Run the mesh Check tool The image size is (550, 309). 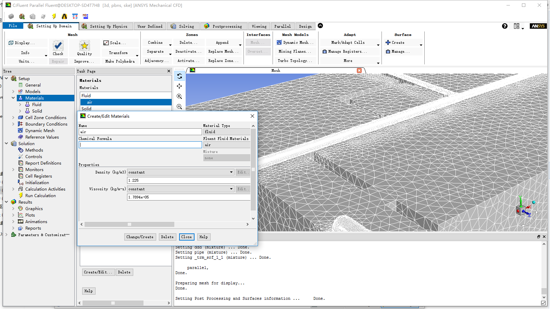58,48
